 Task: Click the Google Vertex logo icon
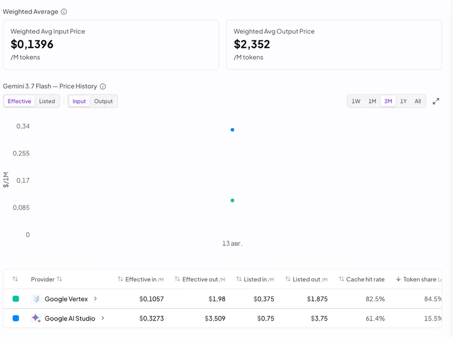[x=36, y=299]
